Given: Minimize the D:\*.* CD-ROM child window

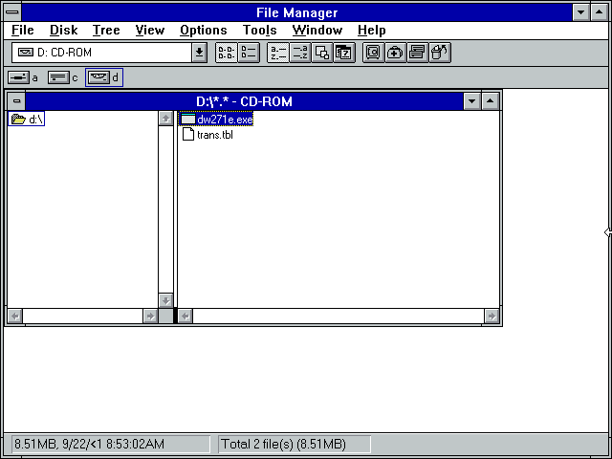Looking at the screenshot, I should pos(471,101).
